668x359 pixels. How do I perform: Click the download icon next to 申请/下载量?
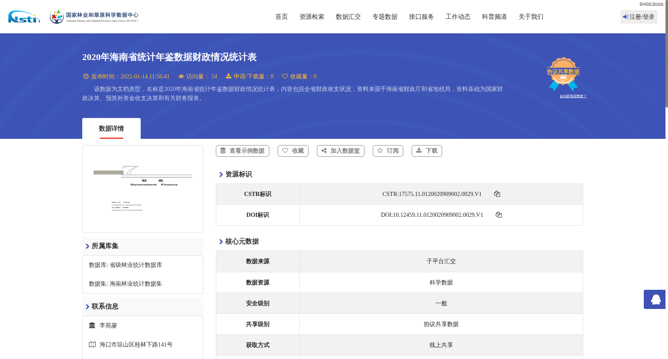click(x=228, y=76)
